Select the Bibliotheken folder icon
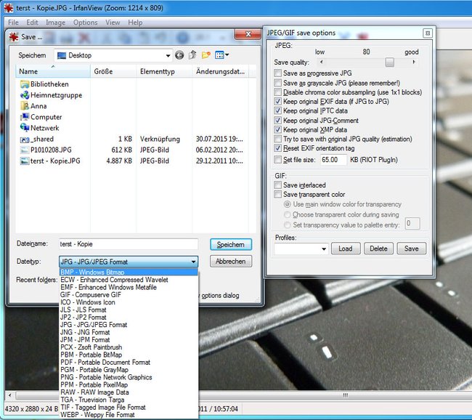 [25, 84]
